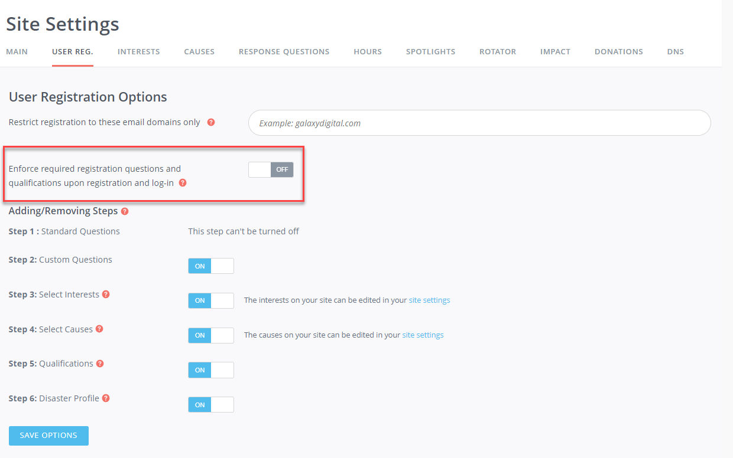Open the Causes tab
Viewport: 733px width, 458px height.
pos(199,52)
